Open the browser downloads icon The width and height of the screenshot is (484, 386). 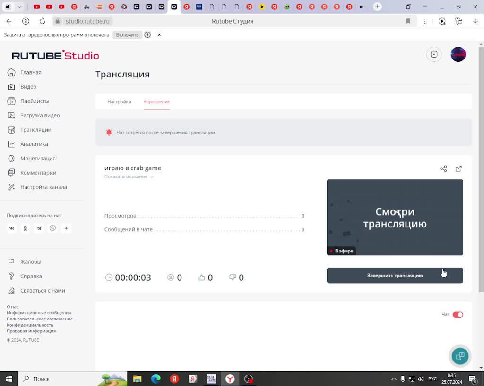click(475, 21)
